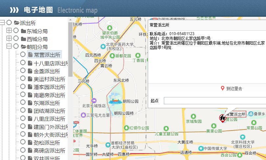Click the 红领巾公园 tree icon
Image resolution: width=266 pixels, height=160 pixels.
point(126,128)
